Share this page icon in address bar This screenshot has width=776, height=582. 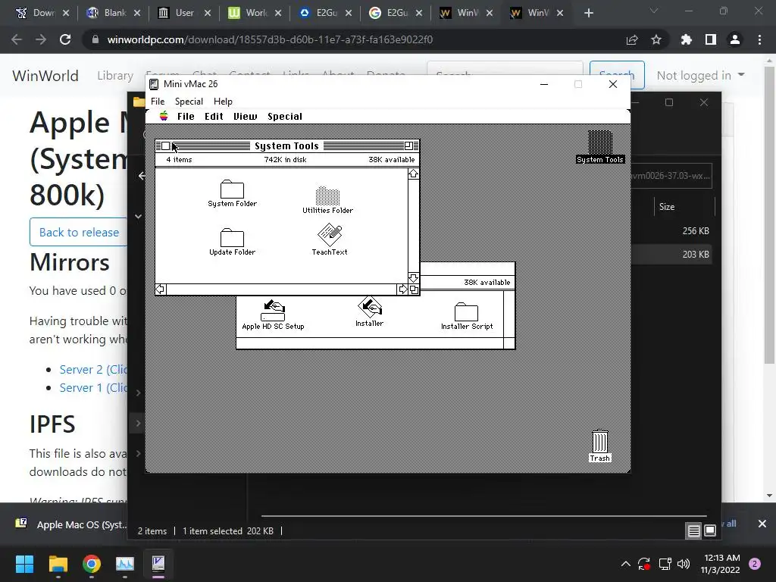pyautogui.click(x=632, y=39)
